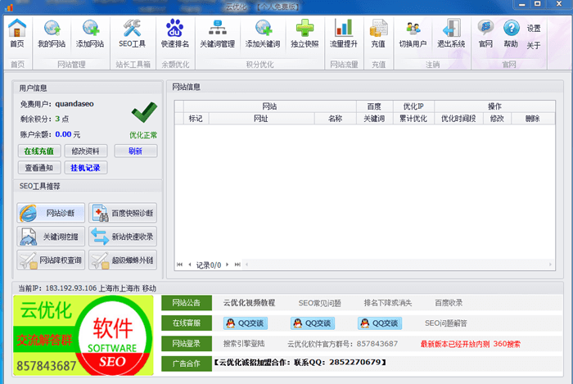Sort by the 网址 column header
The height and width of the screenshot is (384, 573).
[x=261, y=119]
